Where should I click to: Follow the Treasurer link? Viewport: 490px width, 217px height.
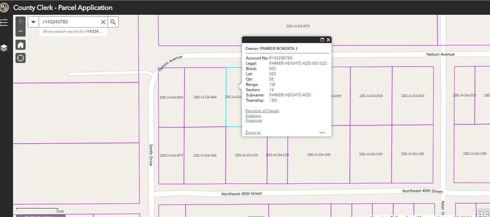[x=254, y=120]
